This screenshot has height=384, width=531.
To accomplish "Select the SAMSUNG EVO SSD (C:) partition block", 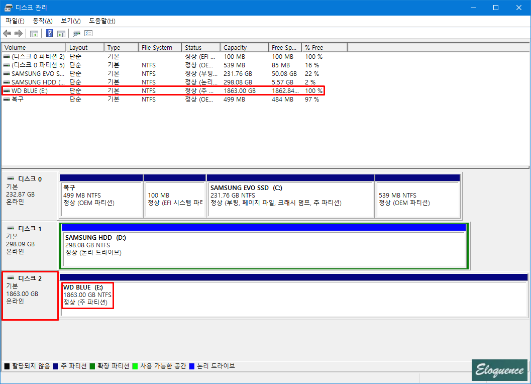I will click(x=290, y=196).
